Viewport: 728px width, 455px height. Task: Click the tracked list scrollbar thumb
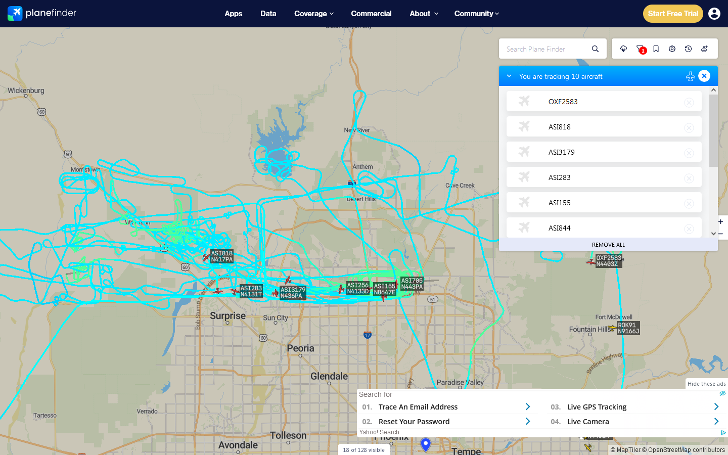tap(713, 130)
